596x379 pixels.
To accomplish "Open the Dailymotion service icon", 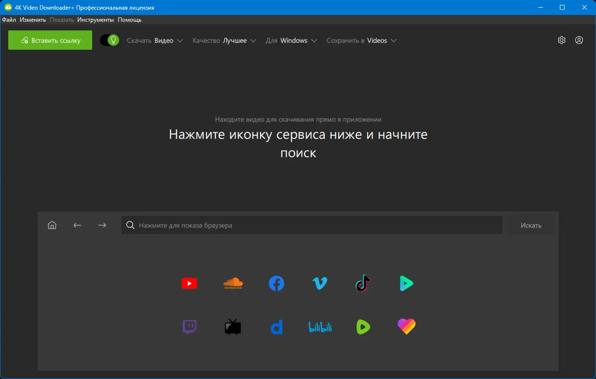I will 276,327.
